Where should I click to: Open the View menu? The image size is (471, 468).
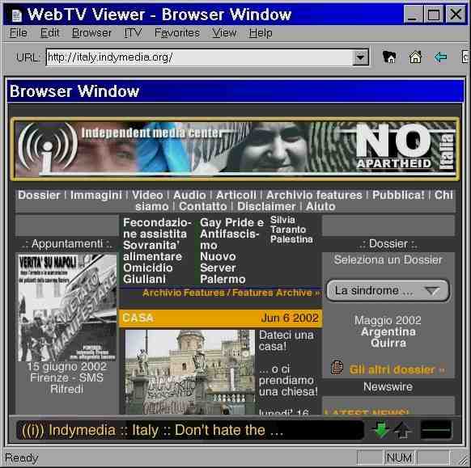(224, 32)
